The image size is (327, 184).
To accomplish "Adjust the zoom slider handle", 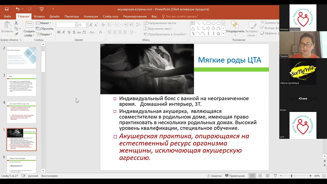I will (x=291, y=176).
